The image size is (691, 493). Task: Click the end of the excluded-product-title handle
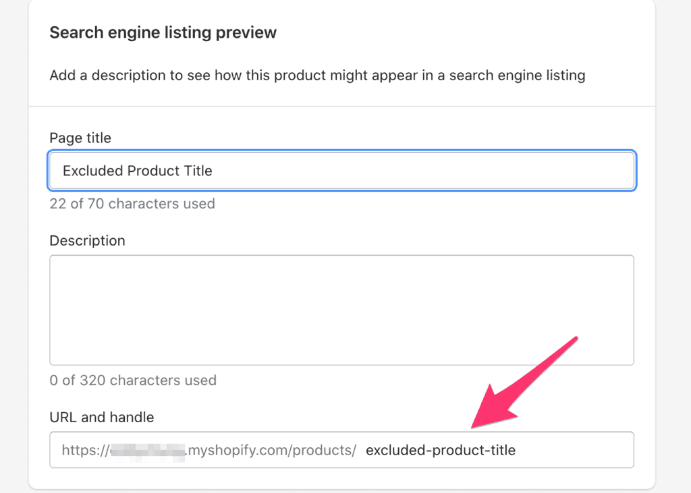514,451
